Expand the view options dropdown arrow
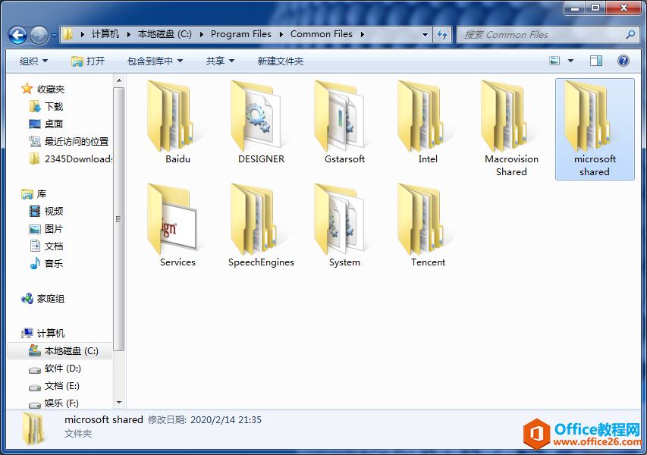This screenshot has width=647, height=455. point(570,61)
